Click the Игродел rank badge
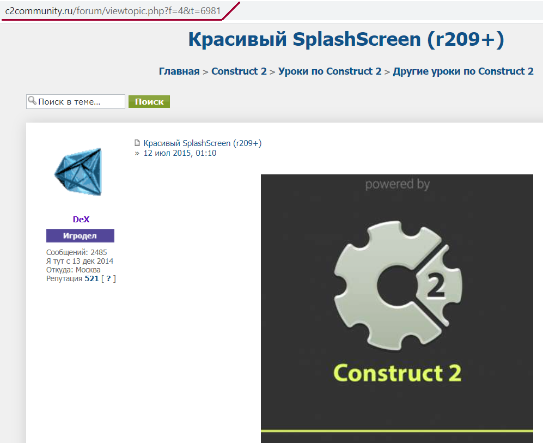Screen dimensions: 543x443 81,235
